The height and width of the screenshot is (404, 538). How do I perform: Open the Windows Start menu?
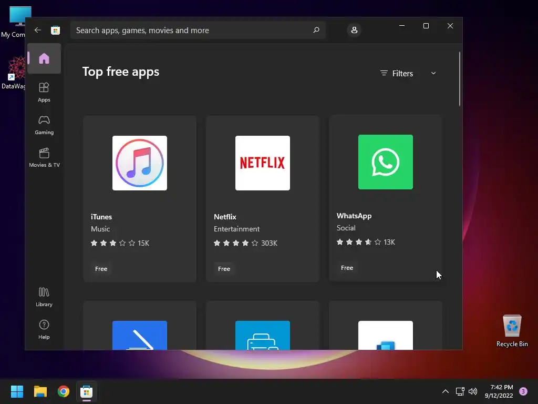[17, 391]
